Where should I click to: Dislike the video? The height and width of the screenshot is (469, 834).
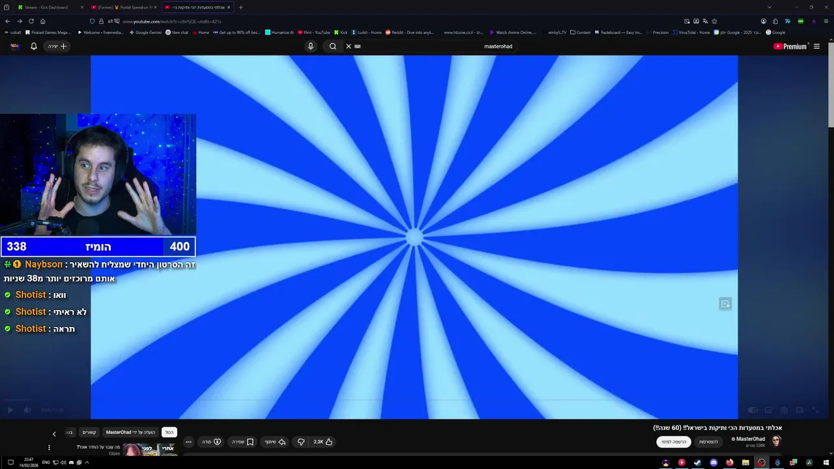coord(301,442)
